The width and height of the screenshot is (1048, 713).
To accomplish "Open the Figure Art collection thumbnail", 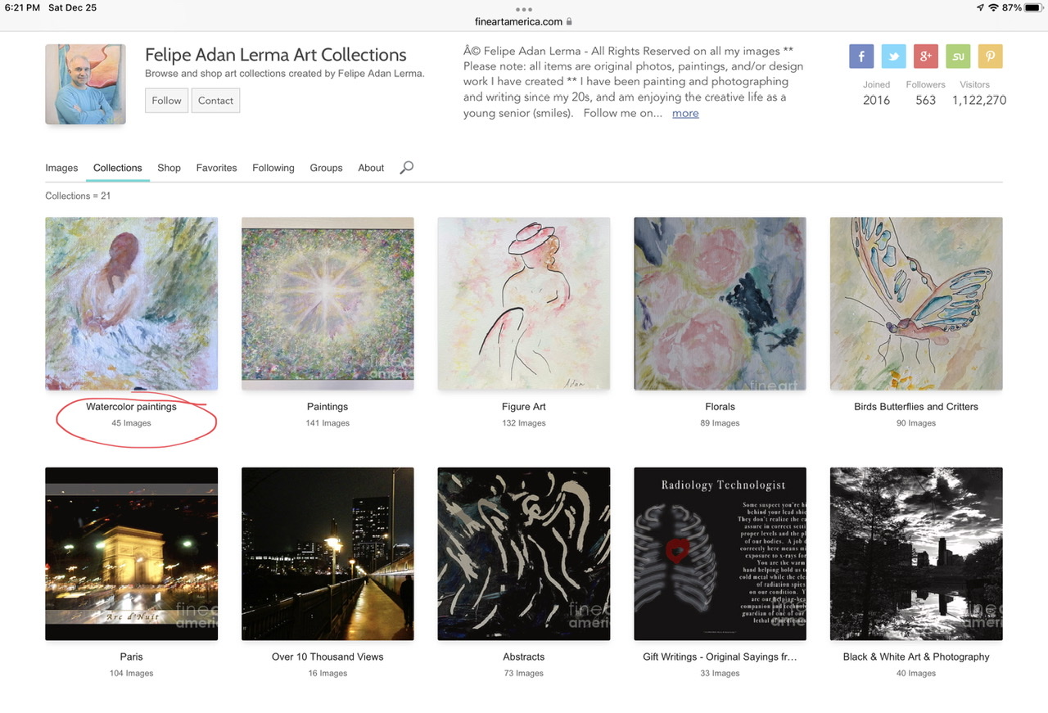I will tap(524, 304).
